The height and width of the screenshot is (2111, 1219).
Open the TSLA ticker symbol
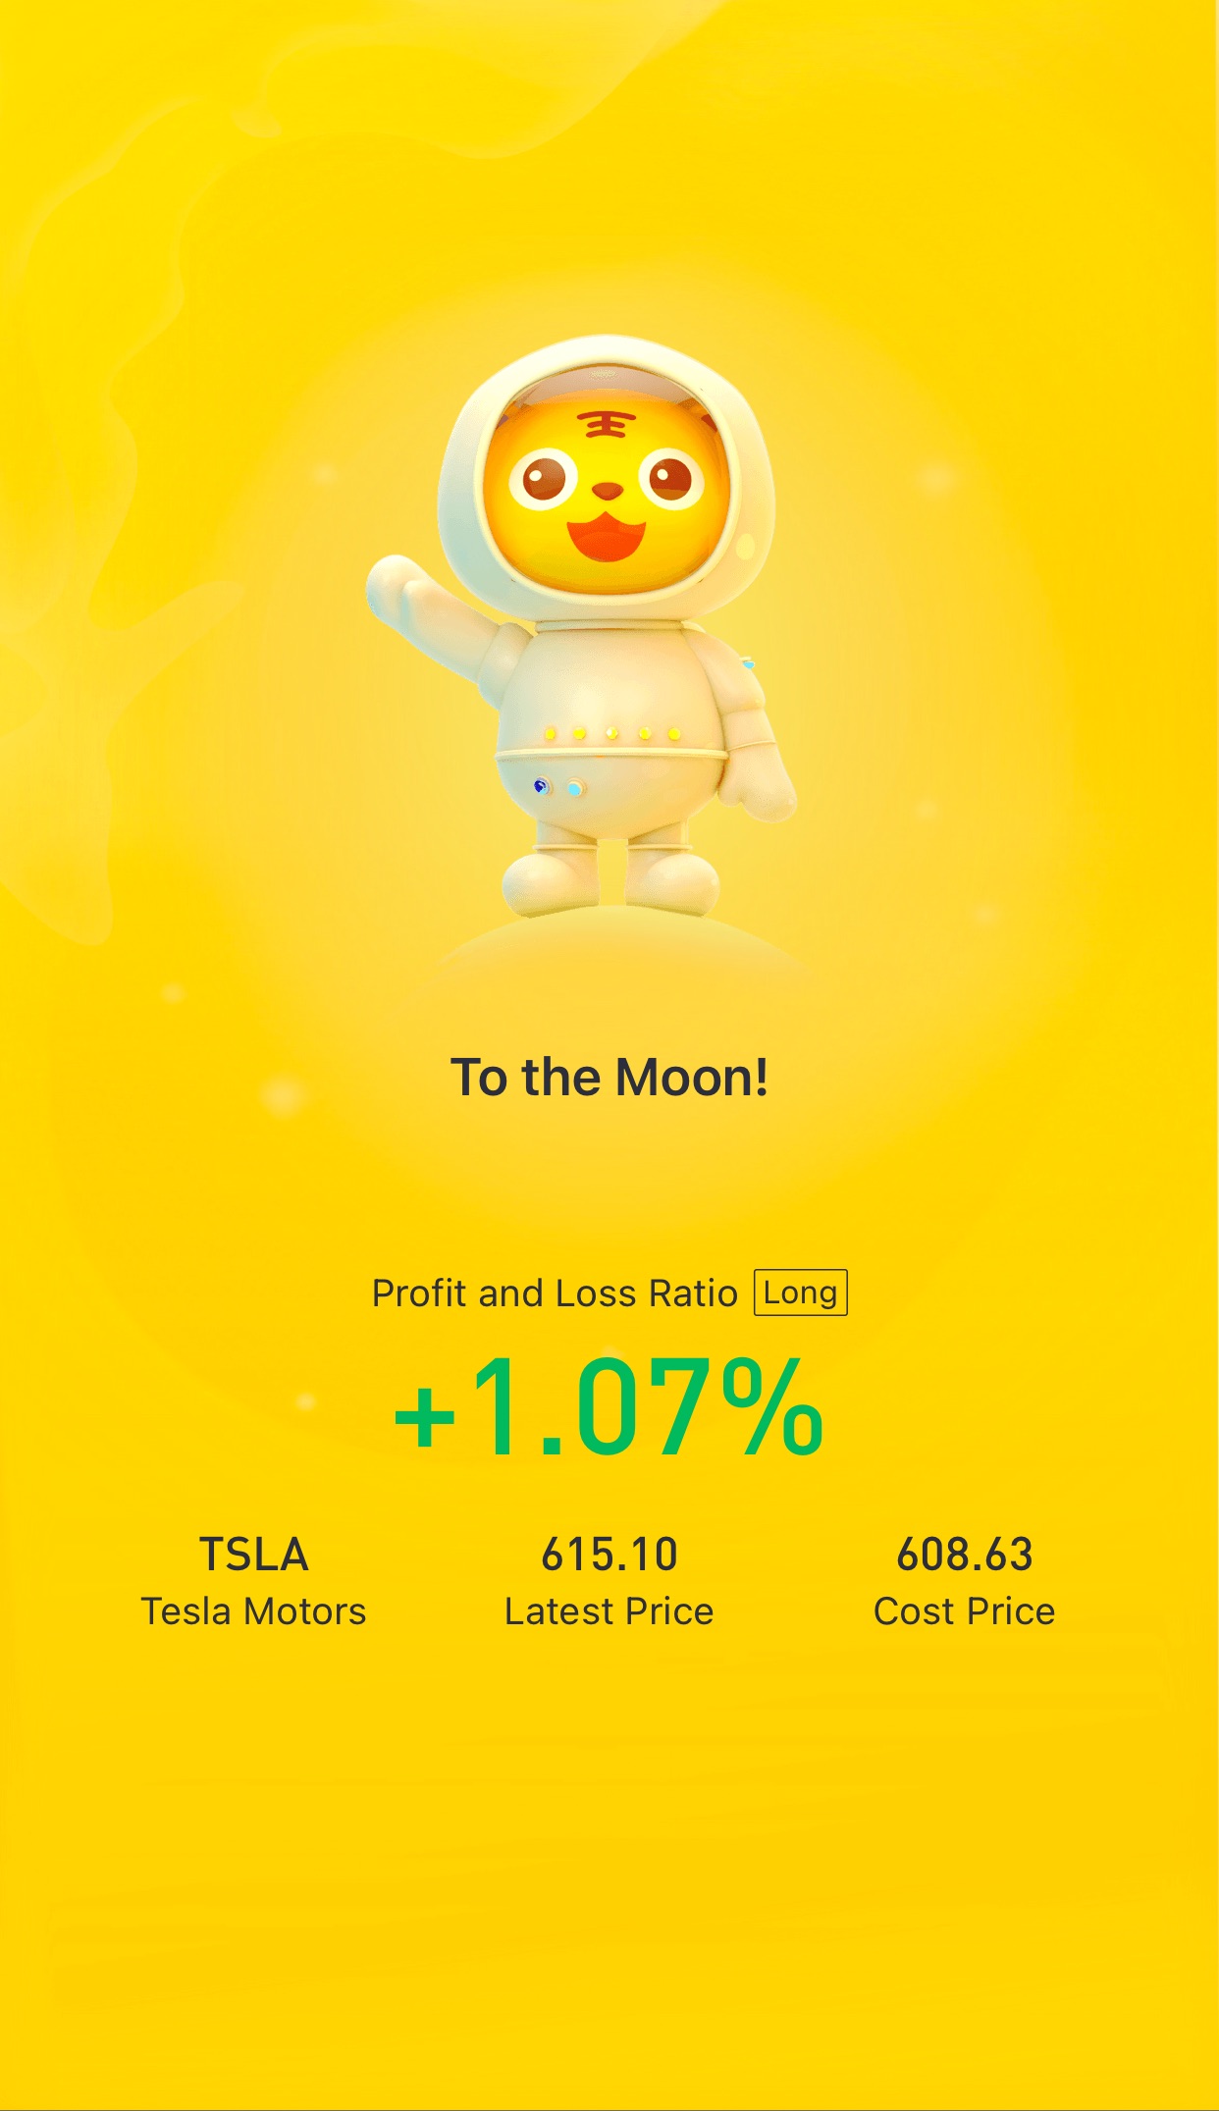254,1555
